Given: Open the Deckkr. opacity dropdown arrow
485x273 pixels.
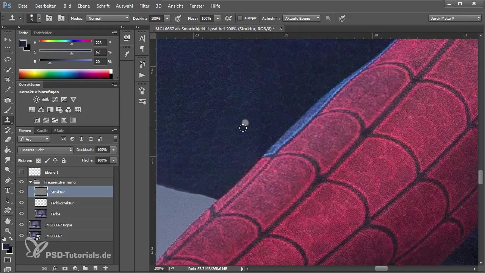Looking at the screenshot, I should (x=167, y=18).
